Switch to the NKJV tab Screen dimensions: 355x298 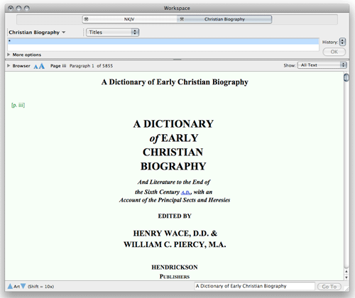129,19
